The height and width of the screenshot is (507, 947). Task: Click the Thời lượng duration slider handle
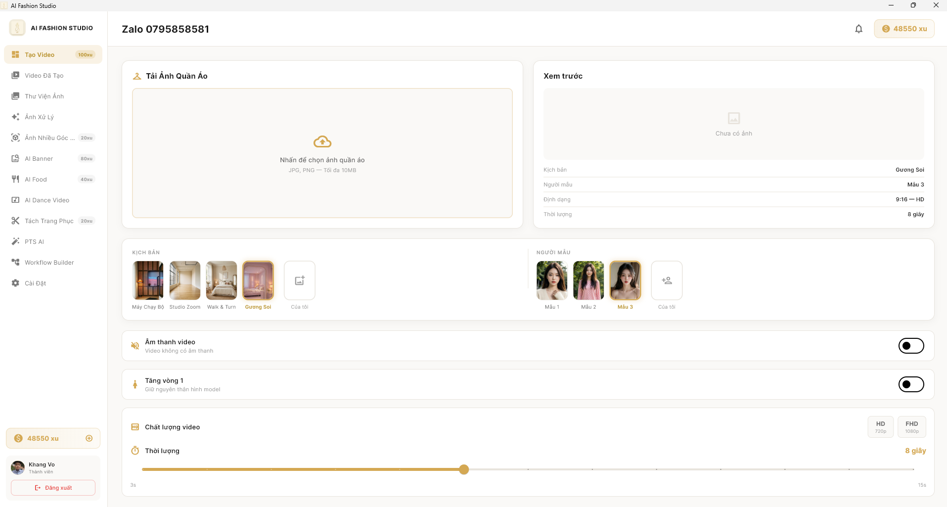[x=463, y=469]
